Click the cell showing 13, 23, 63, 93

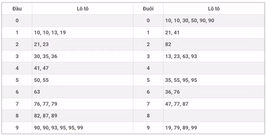click(x=181, y=56)
